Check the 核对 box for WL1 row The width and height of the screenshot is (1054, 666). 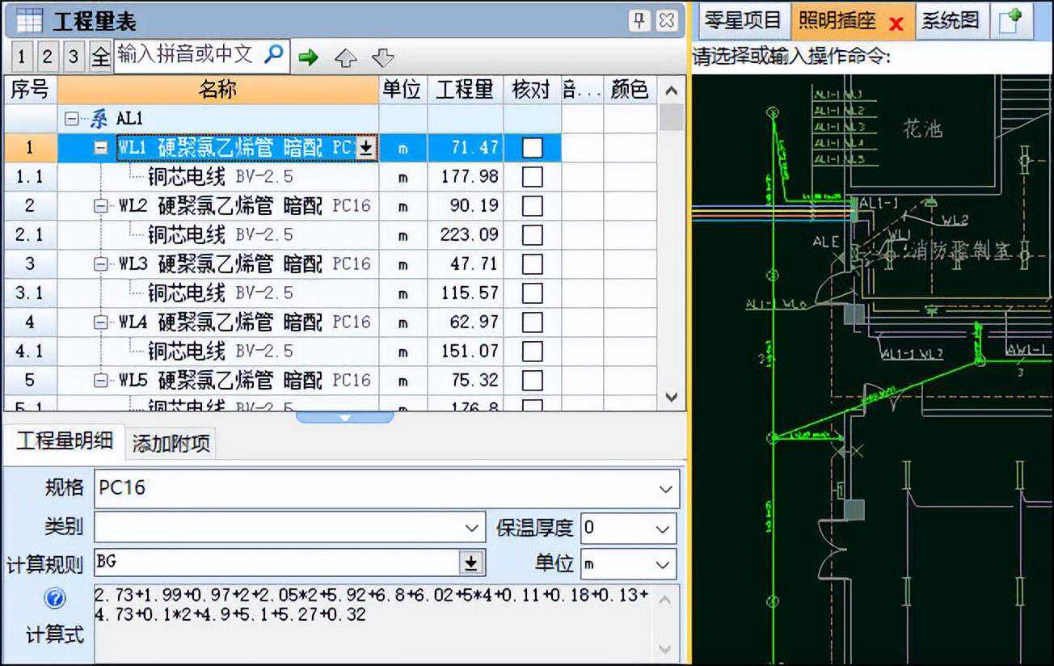[532, 148]
